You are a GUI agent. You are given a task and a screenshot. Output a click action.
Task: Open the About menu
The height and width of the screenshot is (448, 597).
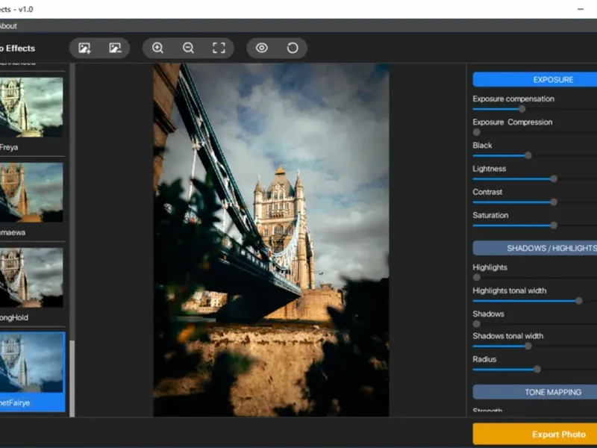tap(8, 26)
